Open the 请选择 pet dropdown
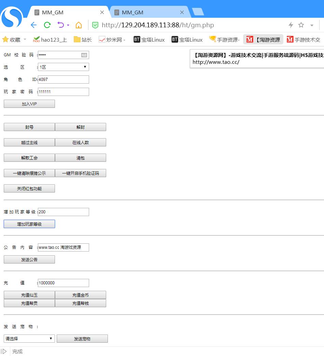 point(29,339)
